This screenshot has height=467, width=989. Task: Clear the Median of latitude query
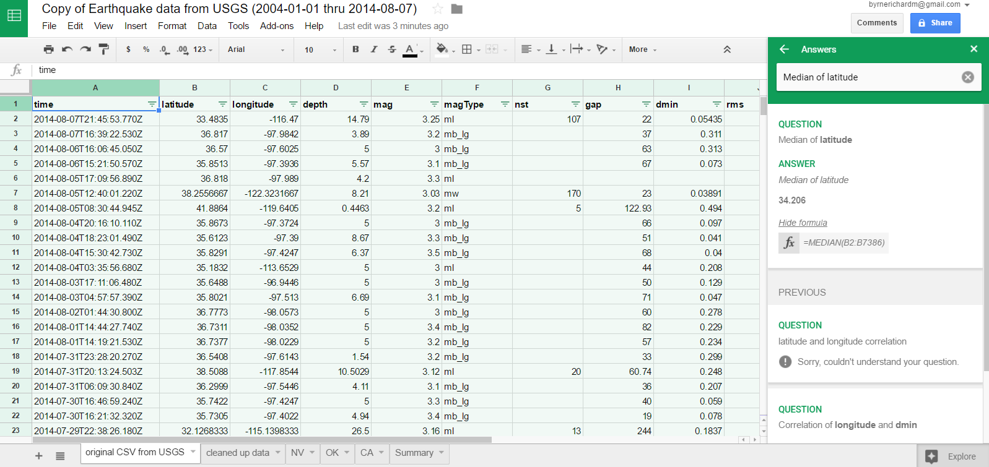[x=967, y=77]
